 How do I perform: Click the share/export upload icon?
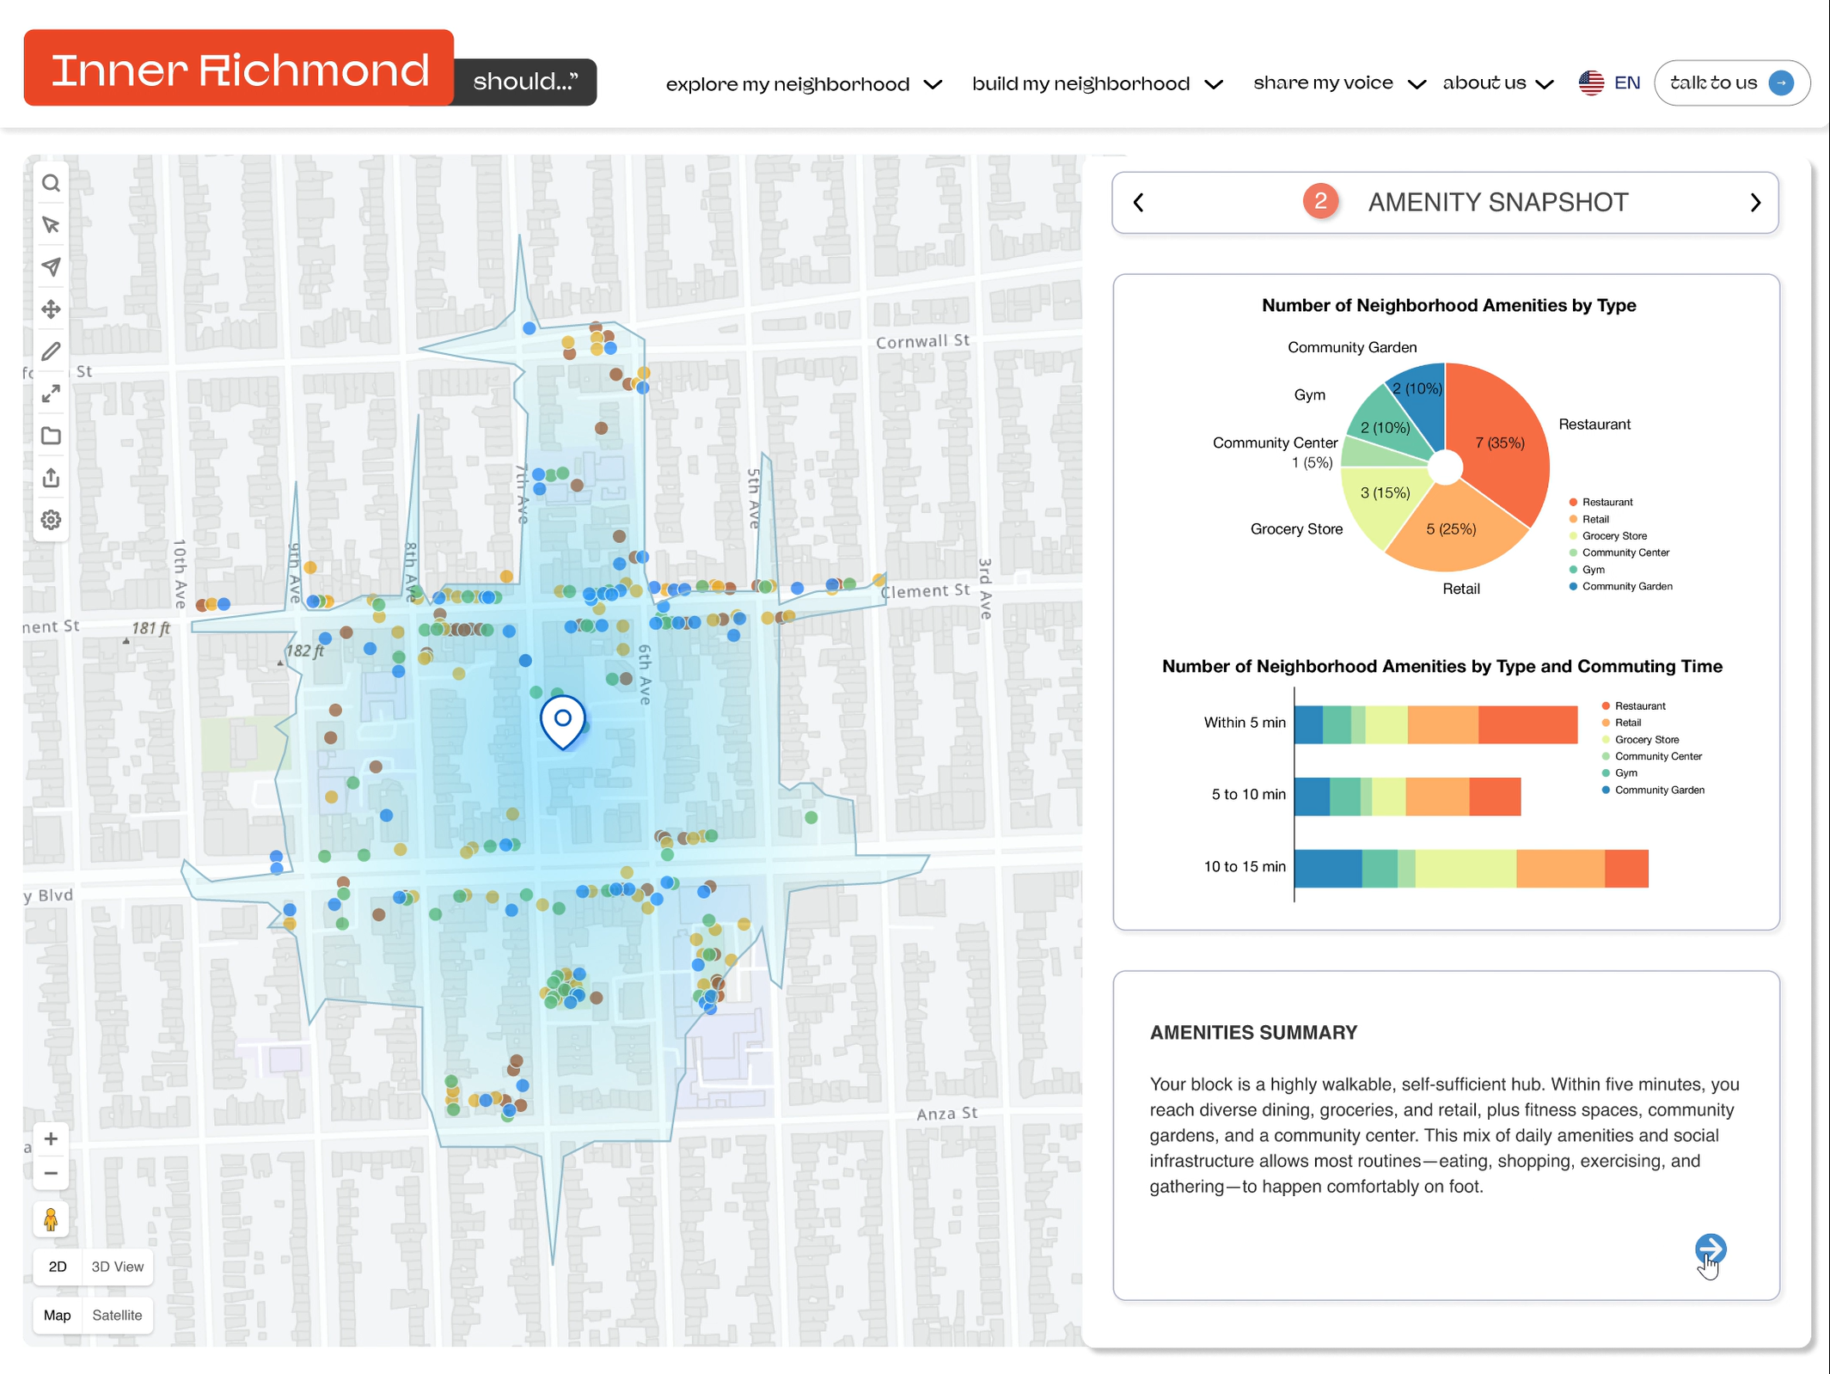51,478
